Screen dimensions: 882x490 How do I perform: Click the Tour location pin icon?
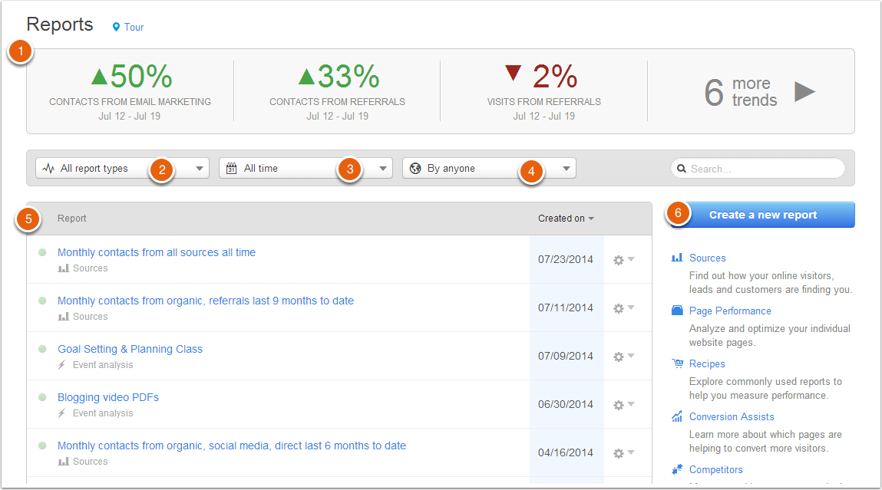coord(117,28)
